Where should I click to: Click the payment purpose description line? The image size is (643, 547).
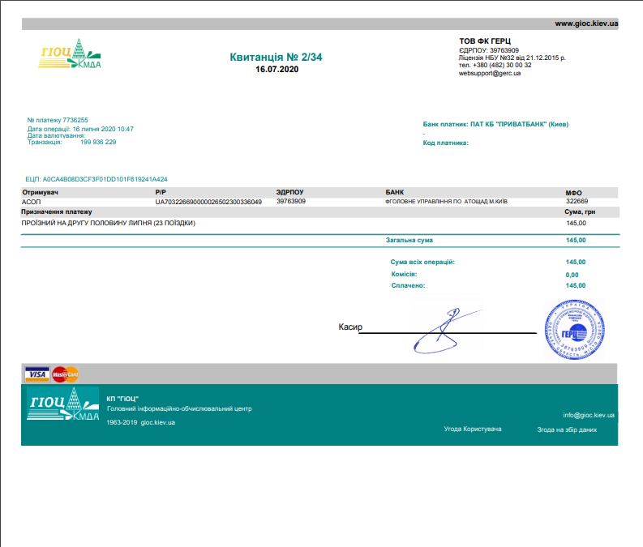point(109,223)
